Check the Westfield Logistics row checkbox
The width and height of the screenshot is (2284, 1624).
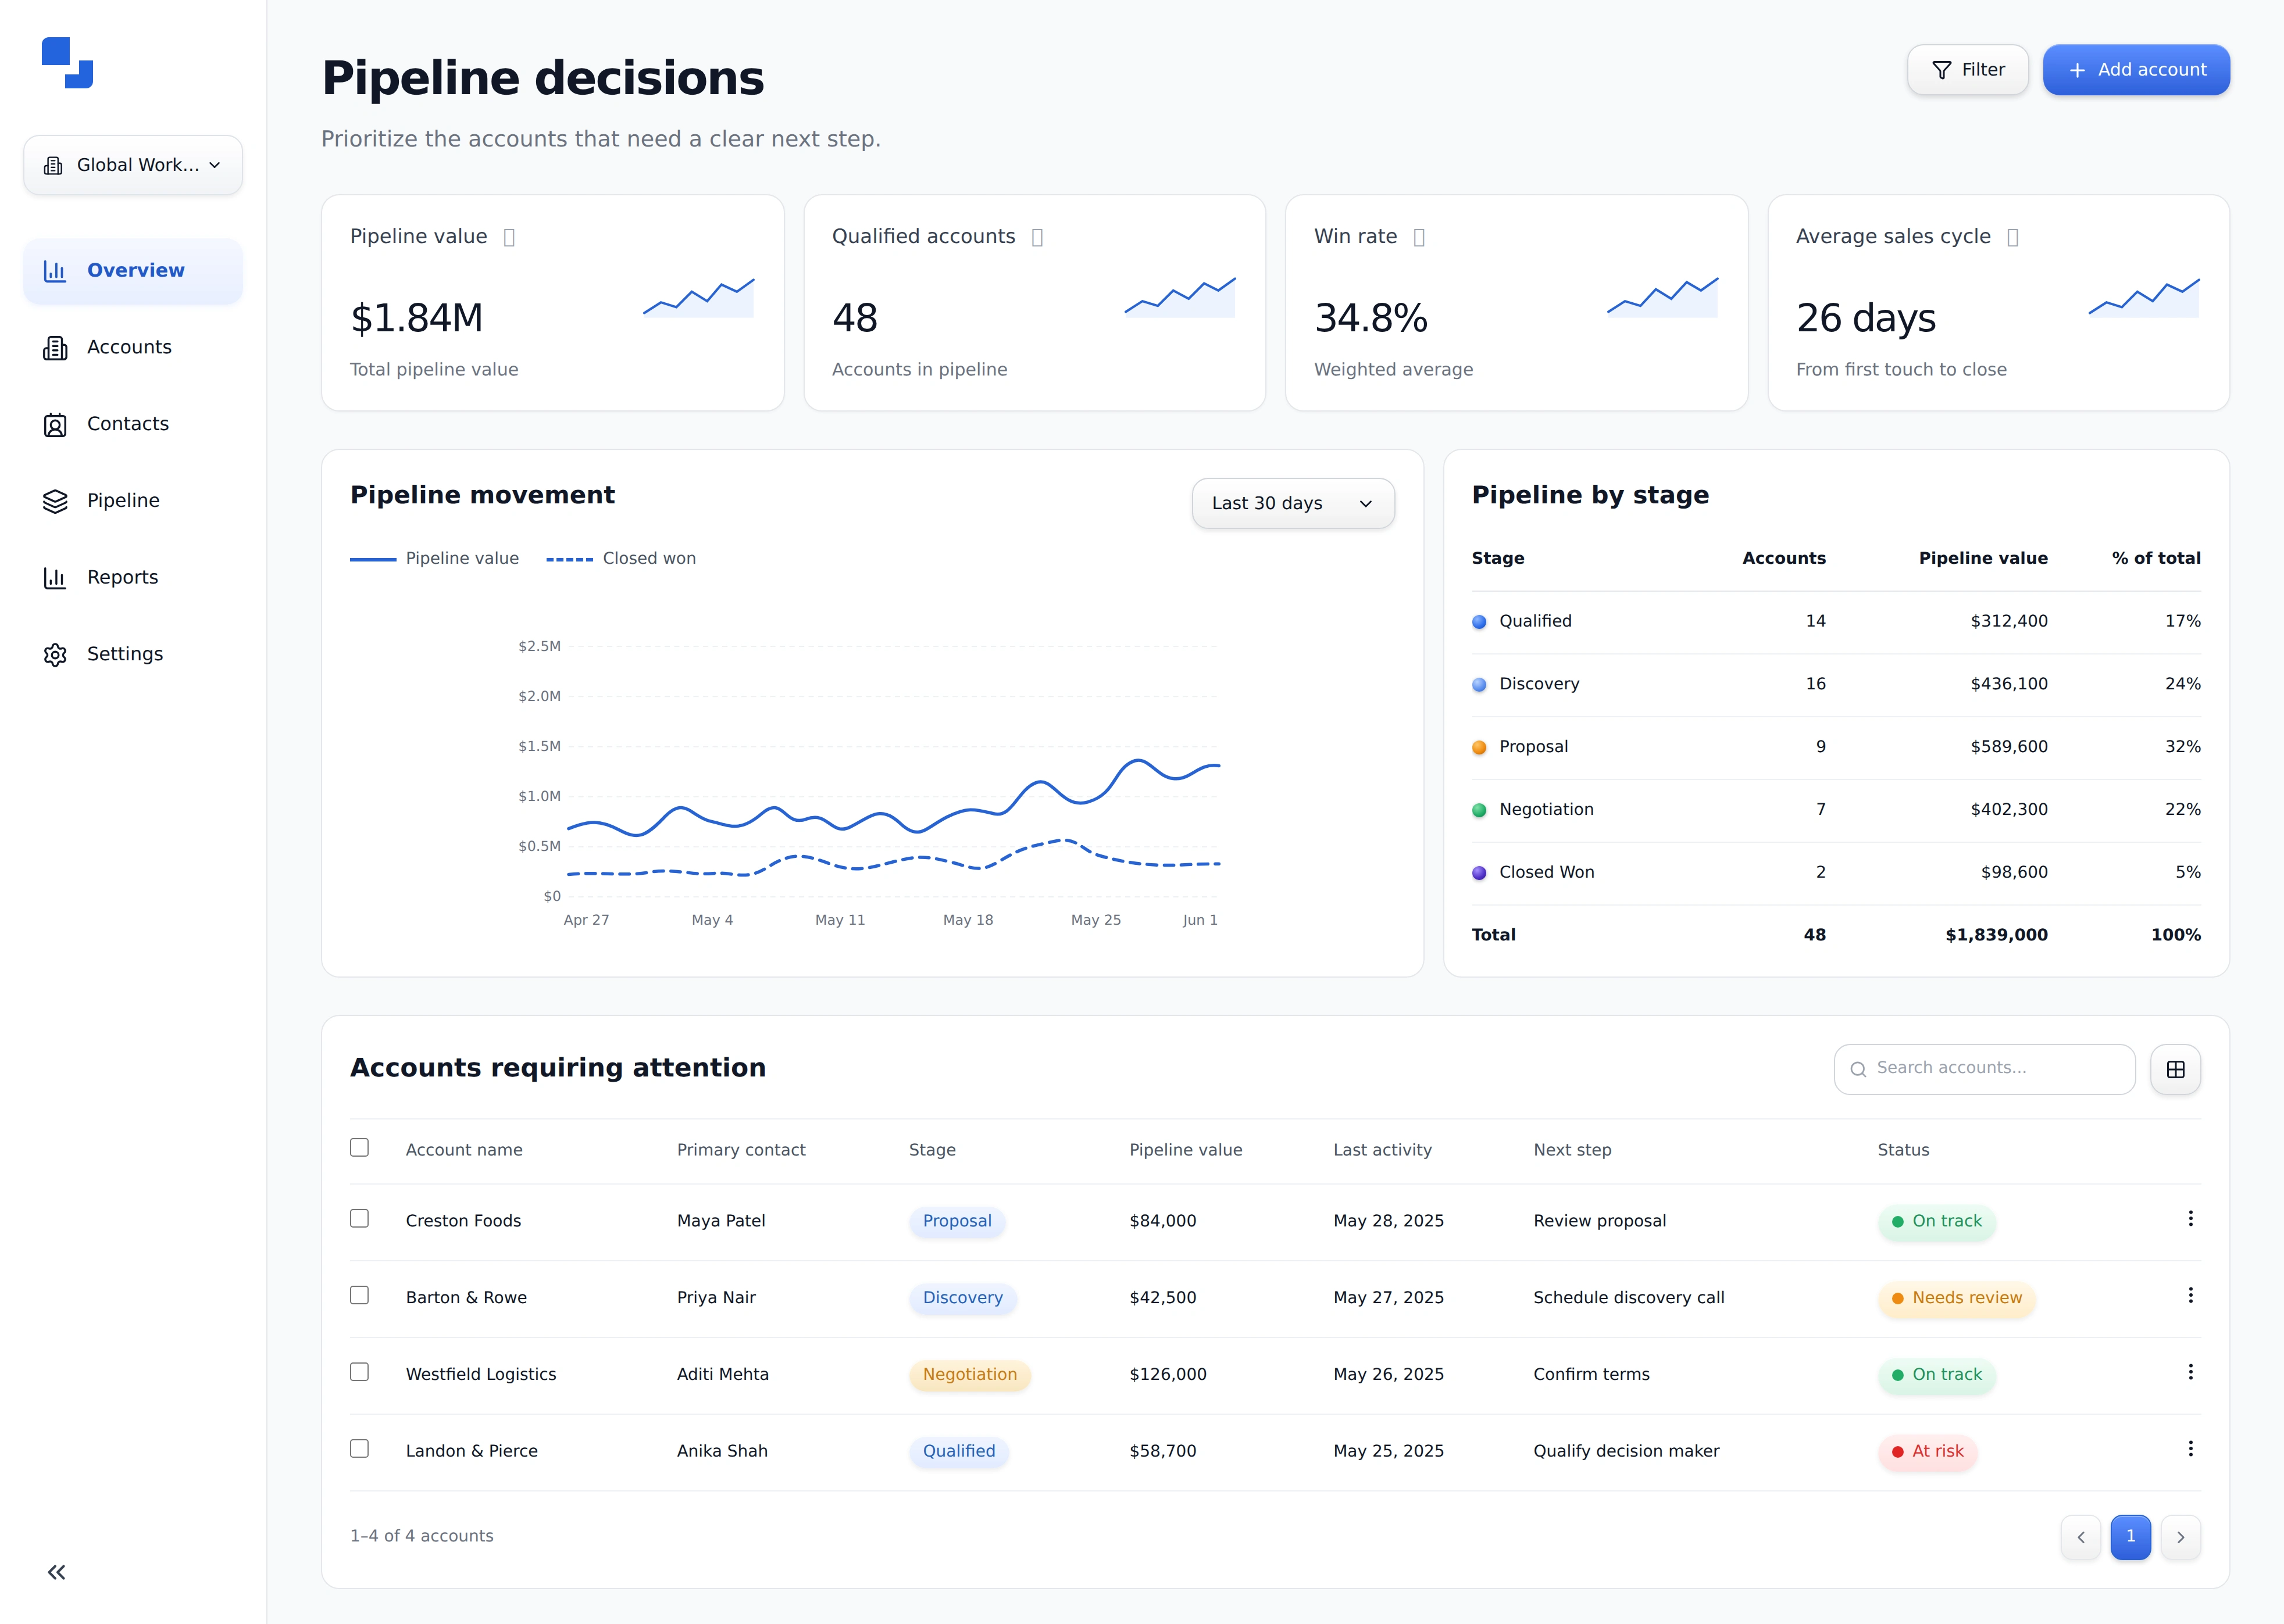(359, 1372)
